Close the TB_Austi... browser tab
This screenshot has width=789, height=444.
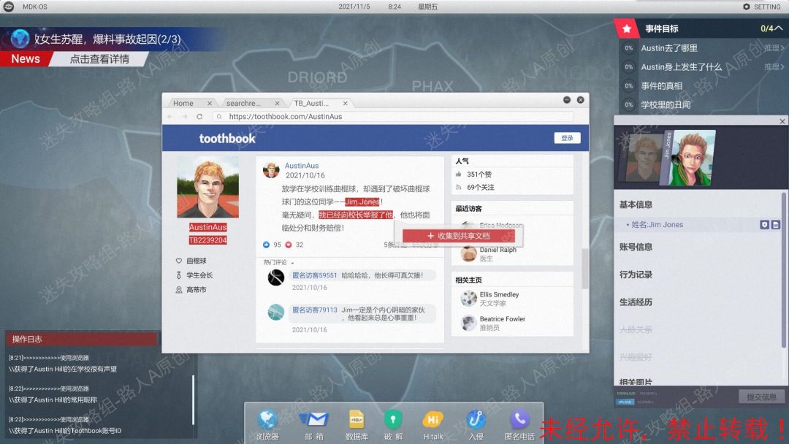click(345, 103)
